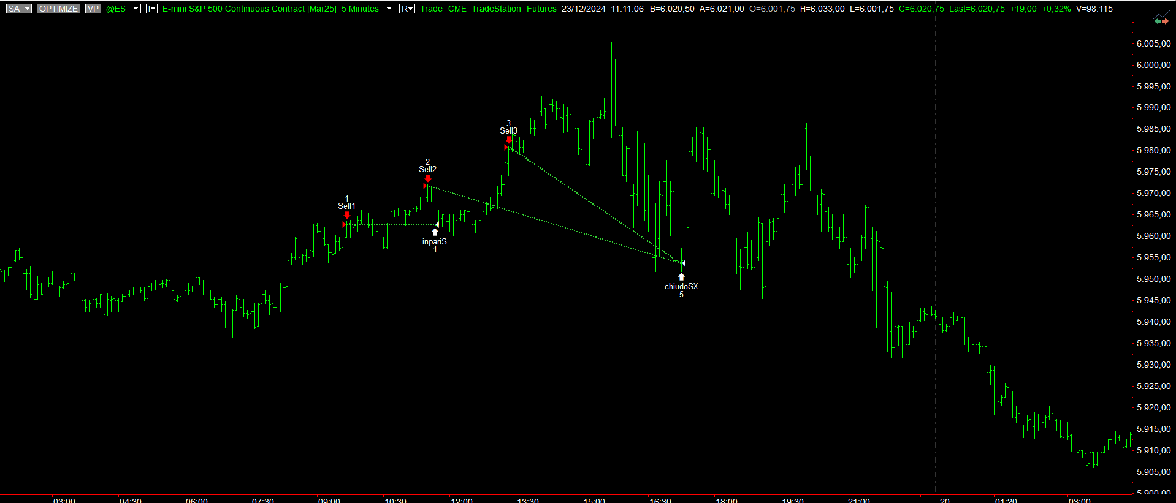Click the 6.000,00 price axis label

(x=1153, y=65)
